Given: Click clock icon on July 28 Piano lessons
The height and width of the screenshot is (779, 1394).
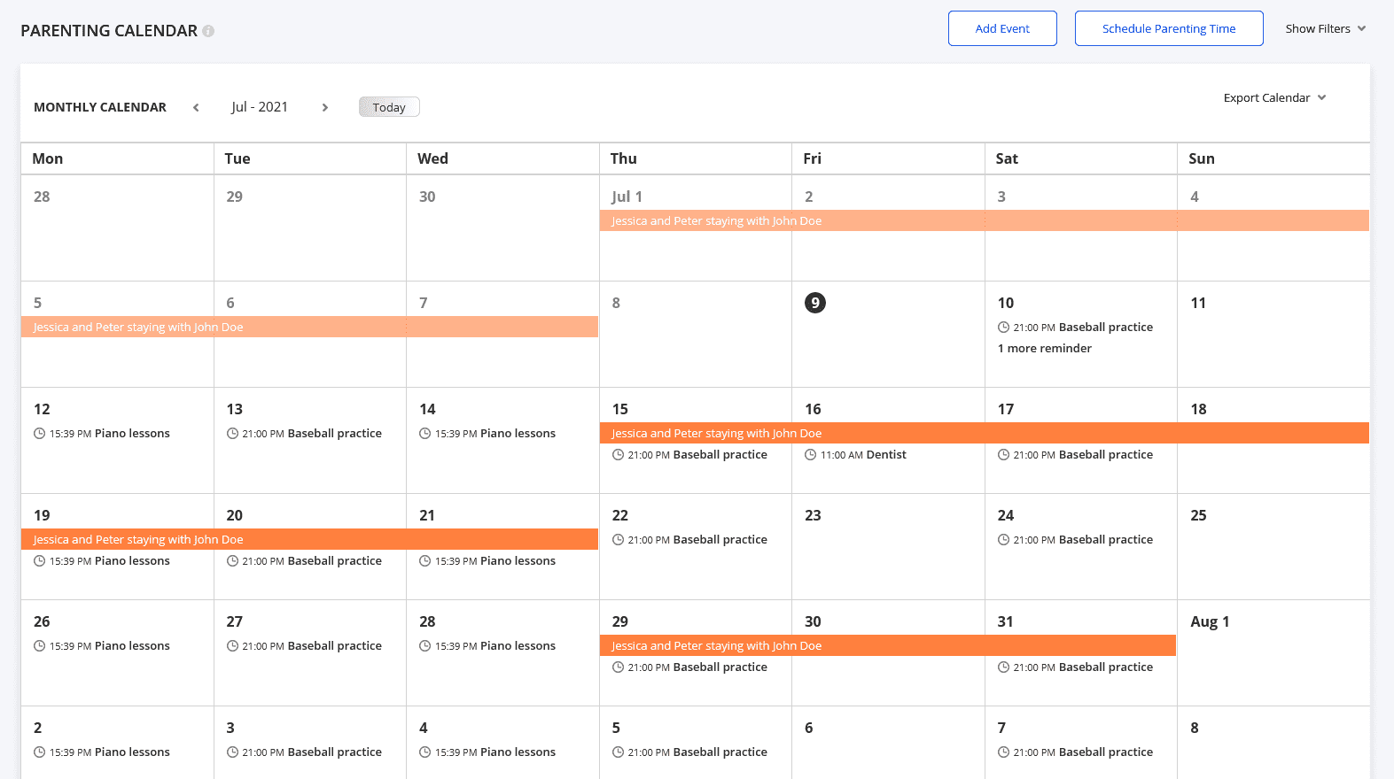Looking at the screenshot, I should click(x=425, y=646).
